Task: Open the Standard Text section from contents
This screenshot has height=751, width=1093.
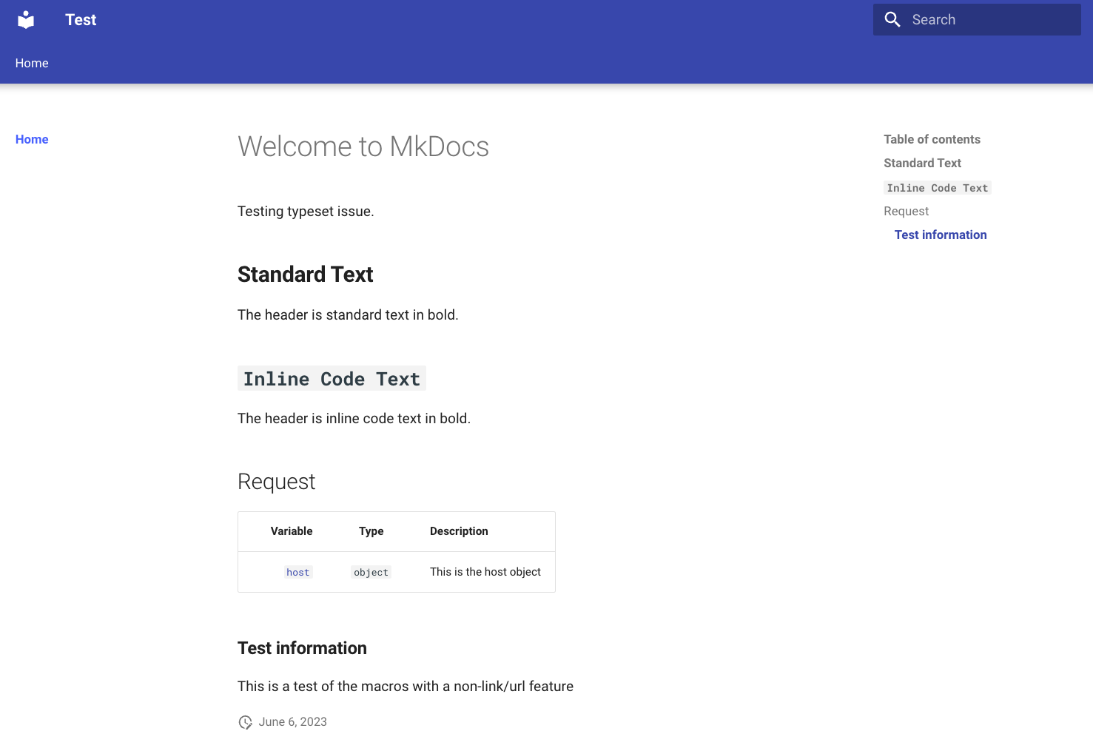Action: [x=922, y=163]
